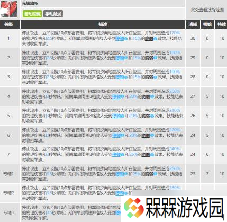Click the info icon after 停顿 in level 7 row

pyautogui.click(x=123, y=155)
